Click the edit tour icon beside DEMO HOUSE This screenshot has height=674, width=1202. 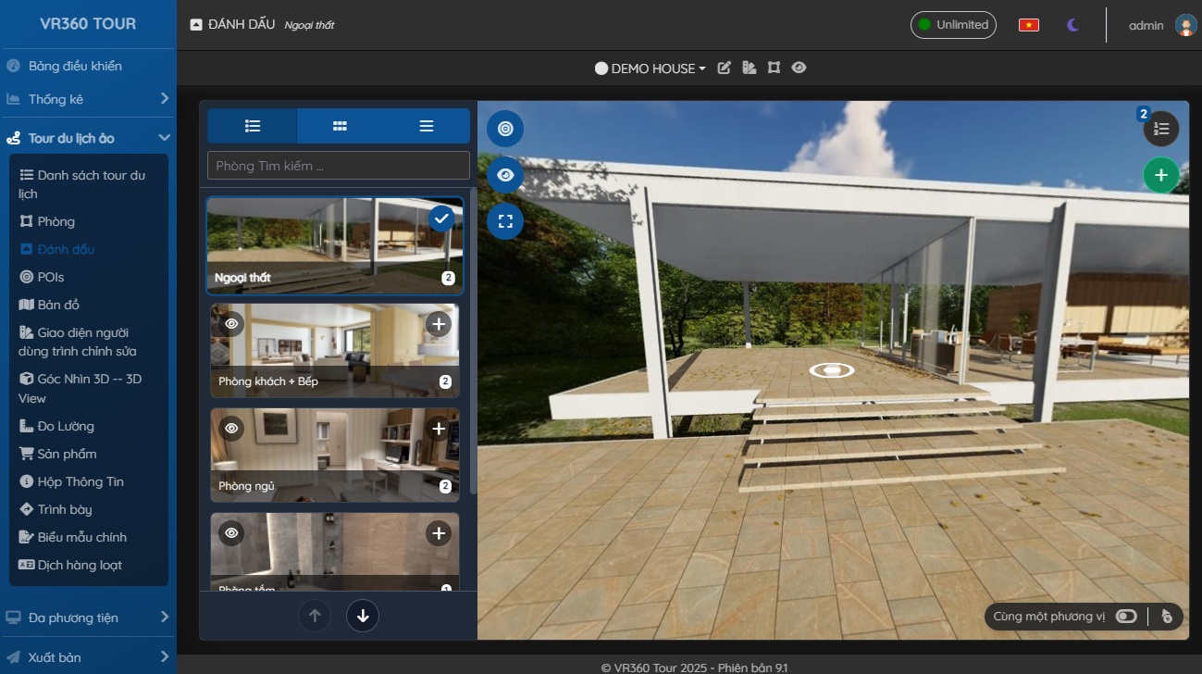click(x=725, y=68)
